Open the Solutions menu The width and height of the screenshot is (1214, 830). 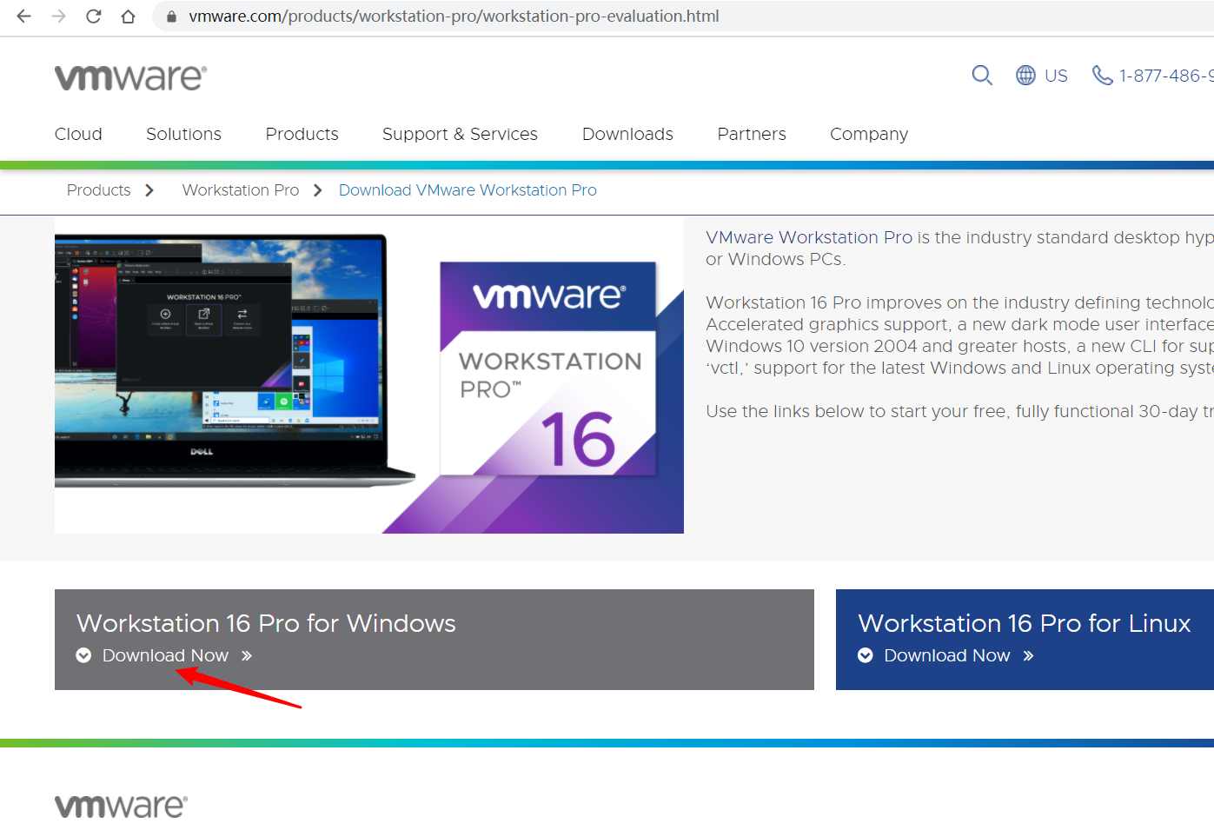[x=183, y=134]
